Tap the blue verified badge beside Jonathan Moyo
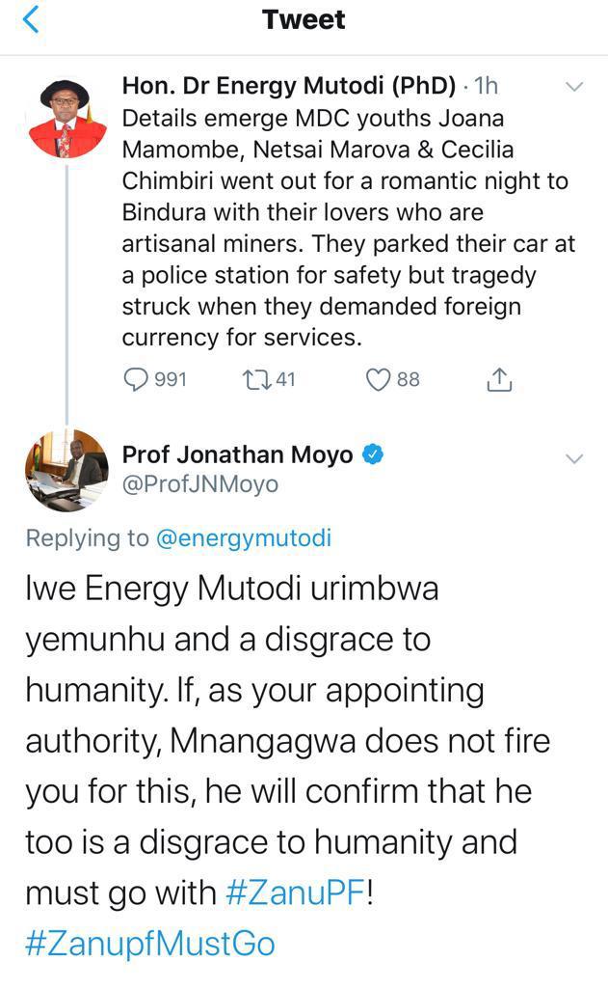The image size is (608, 988). (x=373, y=454)
